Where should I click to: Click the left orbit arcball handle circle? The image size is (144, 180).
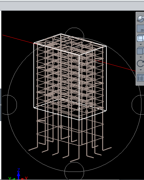click(9, 105)
